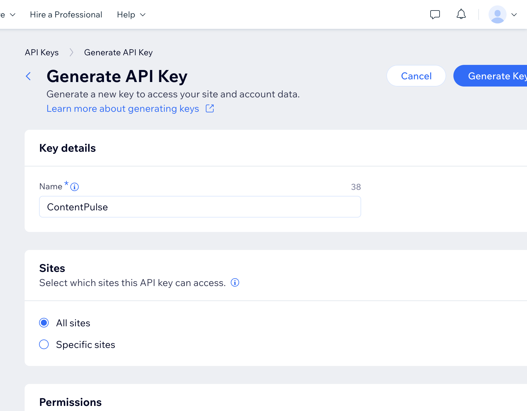Click the Generate Key button
The width and height of the screenshot is (527, 411).
490,76
